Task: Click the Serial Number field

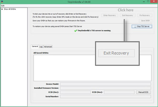Action: pyautogui.click(x=105, y=96)
